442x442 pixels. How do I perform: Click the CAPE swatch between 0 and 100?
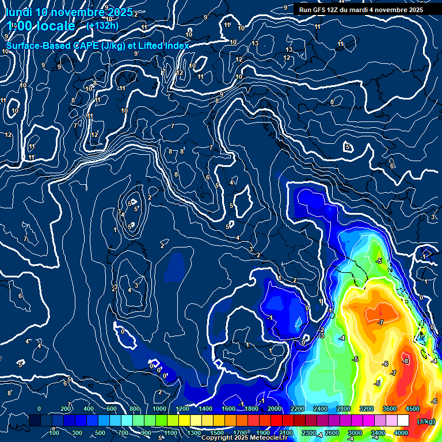[x=47, y=420]
